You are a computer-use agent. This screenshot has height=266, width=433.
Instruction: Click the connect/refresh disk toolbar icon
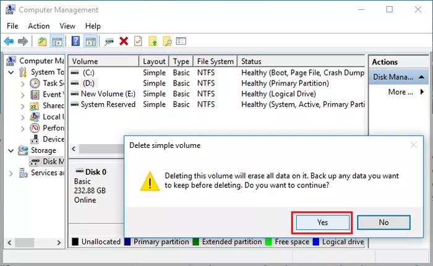click(109, 41)
